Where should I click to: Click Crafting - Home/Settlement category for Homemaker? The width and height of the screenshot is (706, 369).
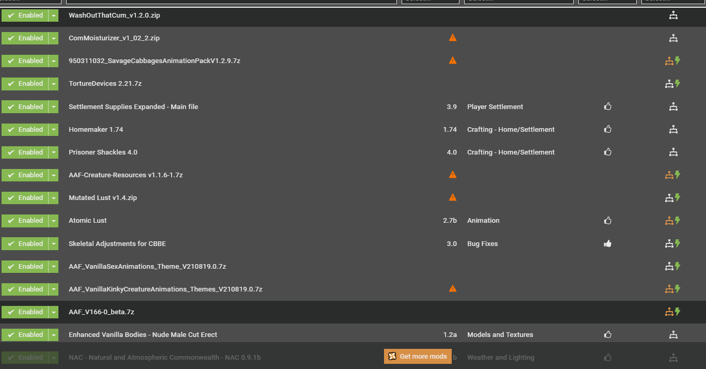(x=511, y=130)
